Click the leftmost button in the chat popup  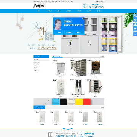point(59,32)
